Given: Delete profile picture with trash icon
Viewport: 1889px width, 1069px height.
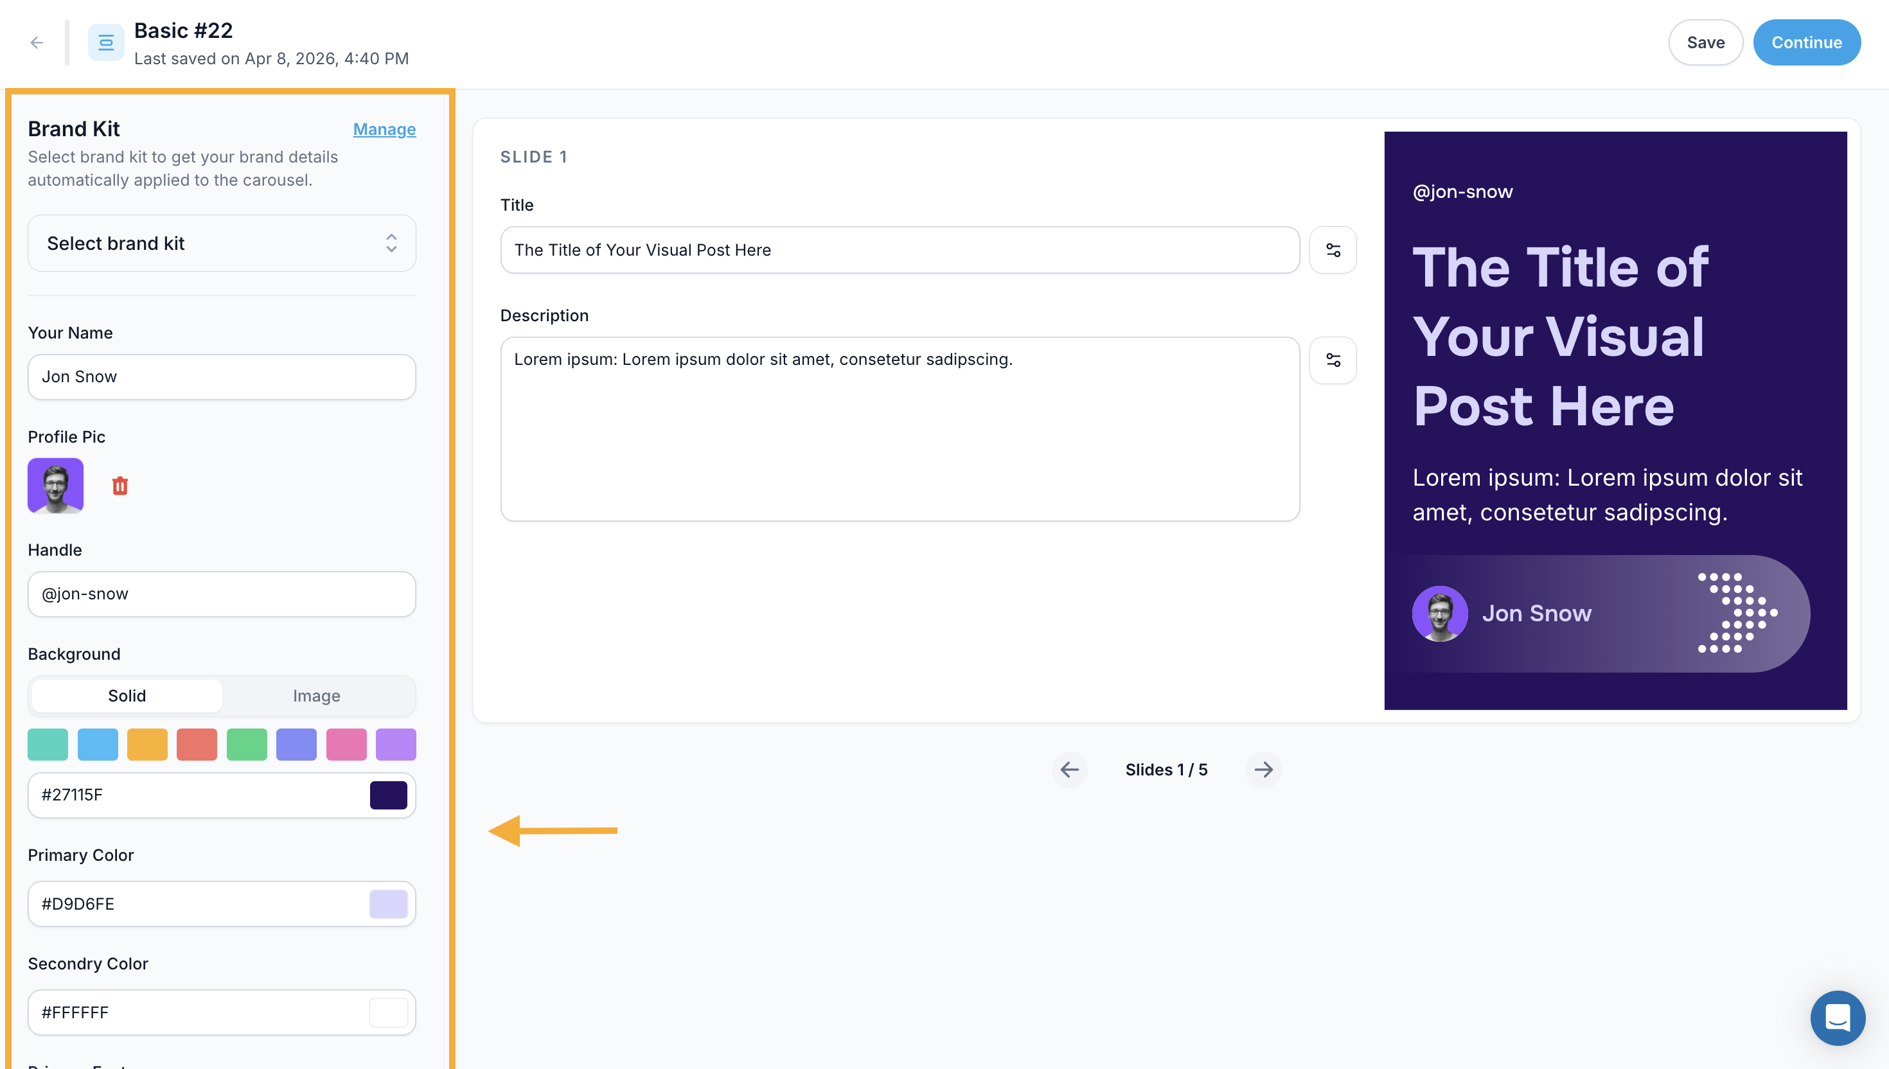Looking at the screenshot, I should [120, 485].
